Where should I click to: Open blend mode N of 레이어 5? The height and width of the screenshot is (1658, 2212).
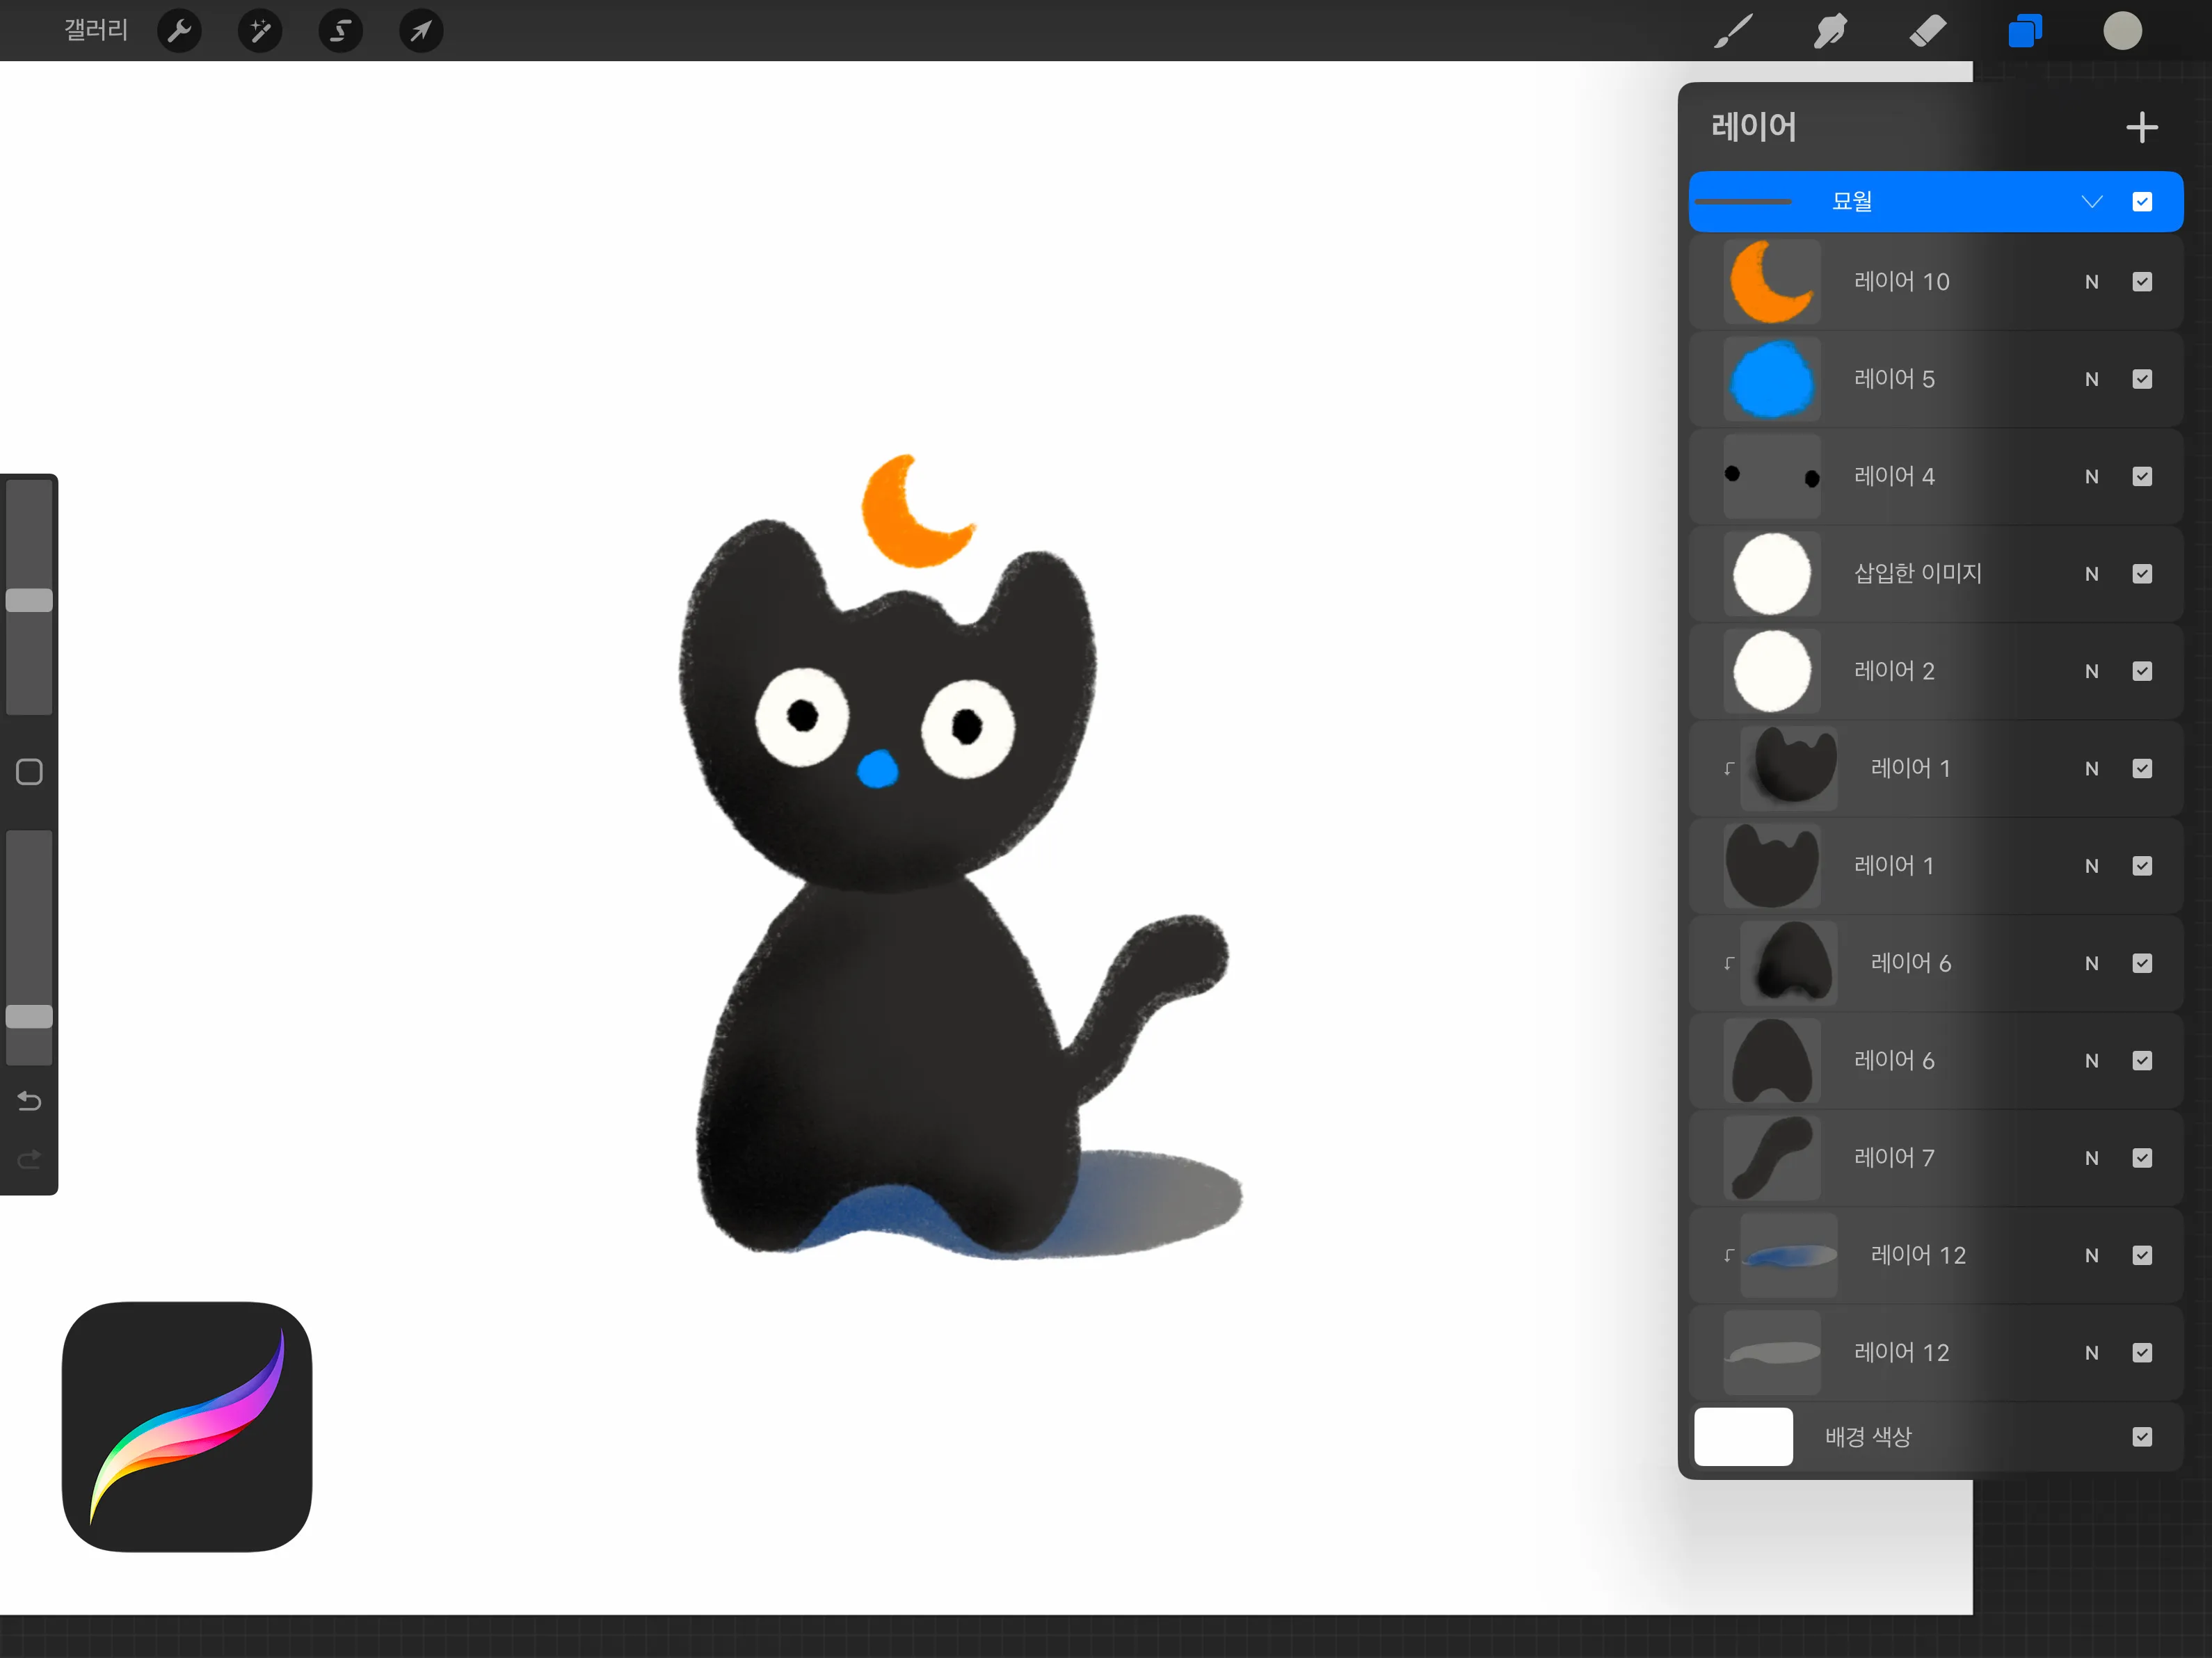coord(2091,379)
